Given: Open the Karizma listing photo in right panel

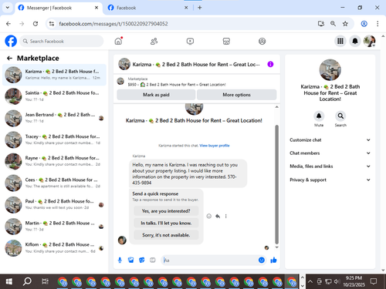Looking at the screenshot, I should pos(330,70).
